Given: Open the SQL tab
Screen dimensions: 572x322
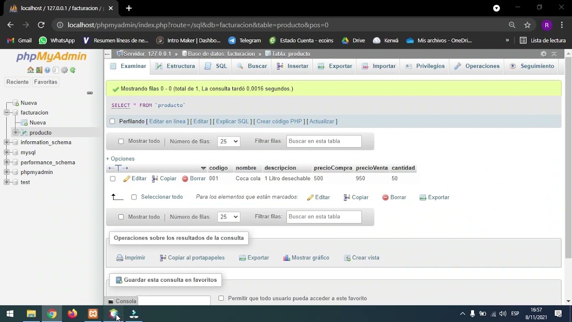Looking at the screenshot, I should pyautogui.click(x=216, y=66).
